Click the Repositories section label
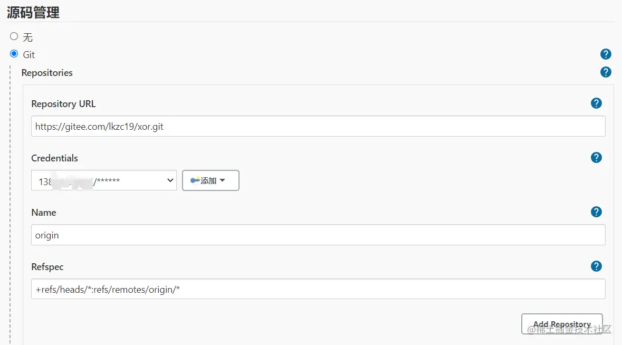Viewport: 622px width, 345px height. pos(47,73)
